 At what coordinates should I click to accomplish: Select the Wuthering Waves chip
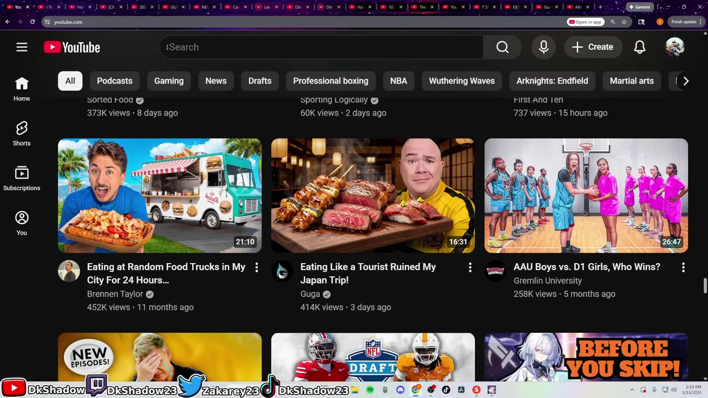click(x=462, y=81)
